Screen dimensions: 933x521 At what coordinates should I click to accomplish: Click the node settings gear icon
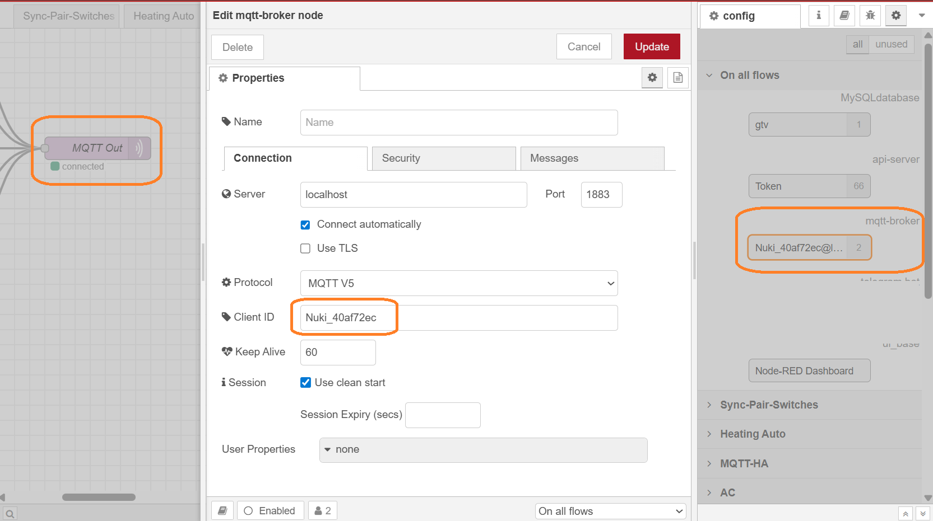tap(652, 78)
